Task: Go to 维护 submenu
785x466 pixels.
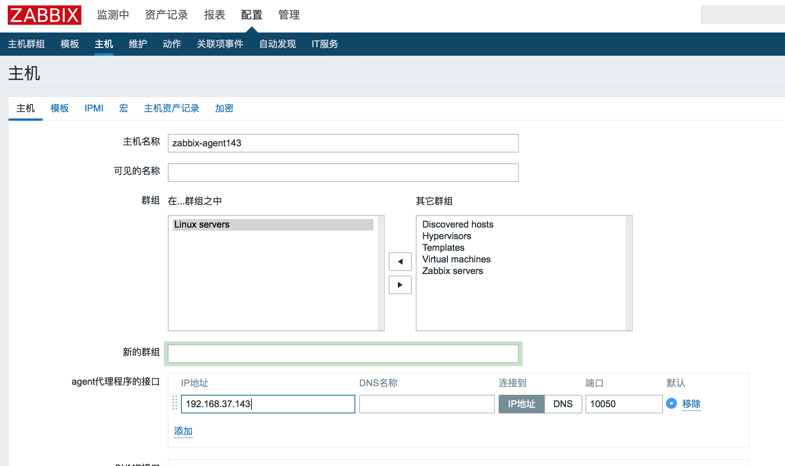Action: pyautogui.click(x=138, y=44)
